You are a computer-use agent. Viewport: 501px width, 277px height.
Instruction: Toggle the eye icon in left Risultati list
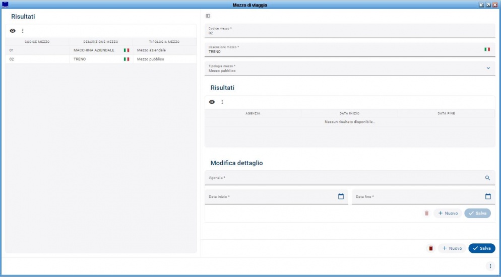tap(13, 31)
